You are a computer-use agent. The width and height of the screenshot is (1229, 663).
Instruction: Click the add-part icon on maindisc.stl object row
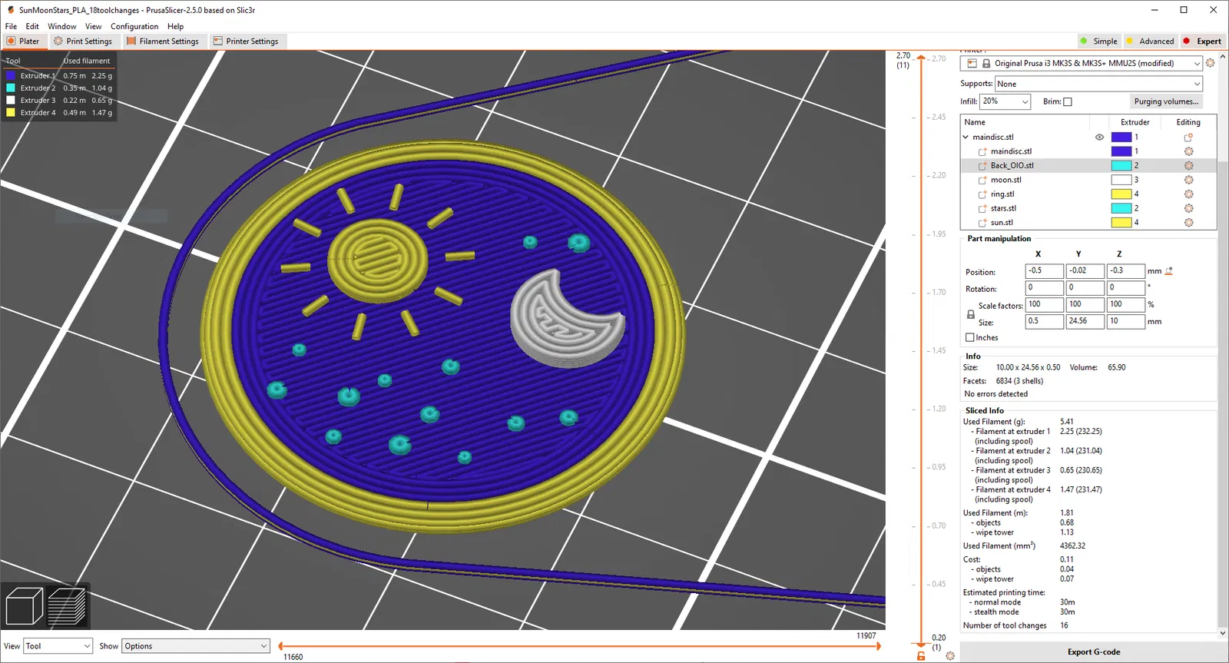pyautogui.click(x=1188, y=138)
